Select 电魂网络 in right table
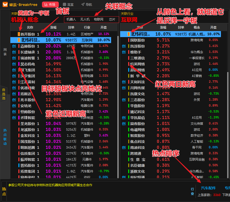This screenshot has height=202, width=230. [138, 130]
